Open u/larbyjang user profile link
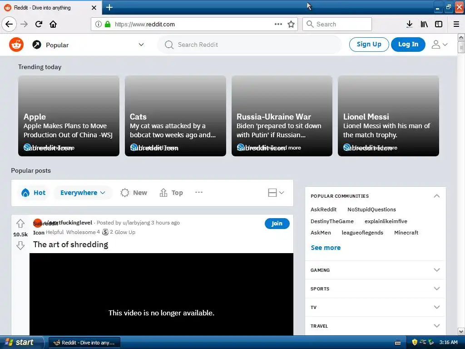The height and width of the screenshot is (349, 465). [136, 223]
